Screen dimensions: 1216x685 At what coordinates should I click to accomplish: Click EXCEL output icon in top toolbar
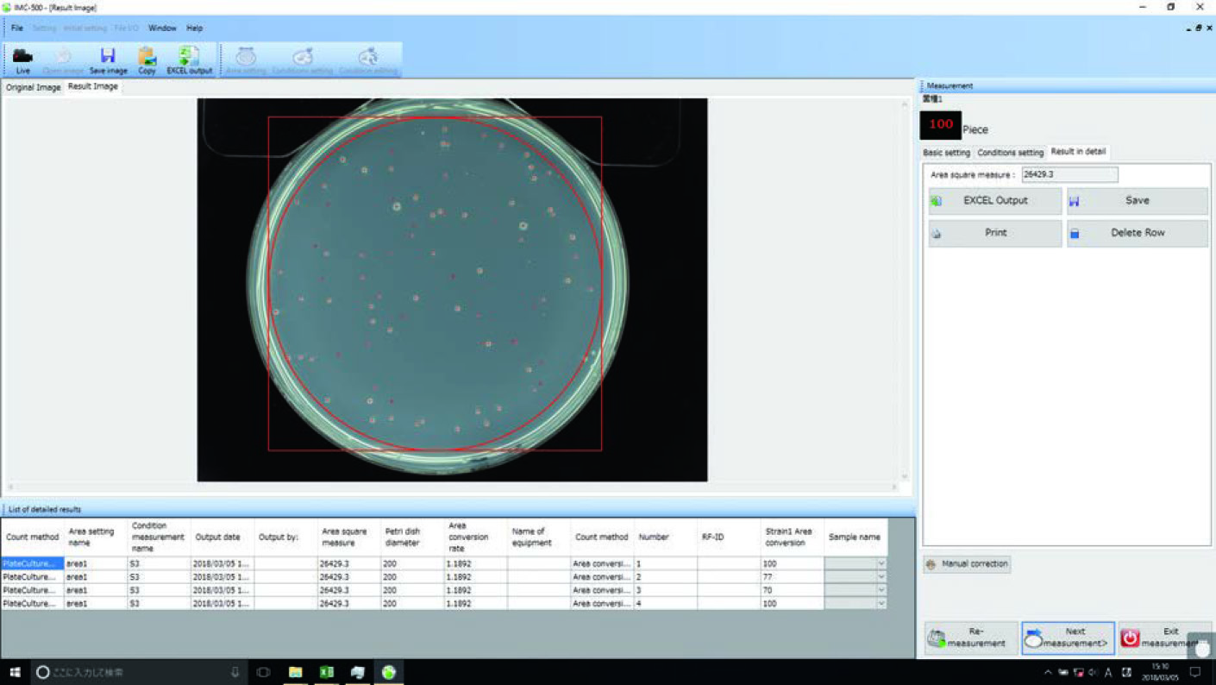[x=189, y=60]
